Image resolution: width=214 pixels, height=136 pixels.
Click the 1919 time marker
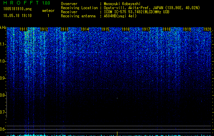click(187, 29)
